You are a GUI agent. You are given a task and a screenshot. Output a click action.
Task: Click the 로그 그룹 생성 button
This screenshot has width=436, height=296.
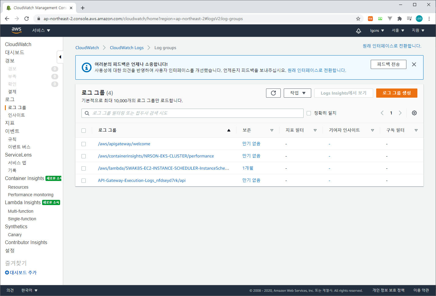[397, 93]
